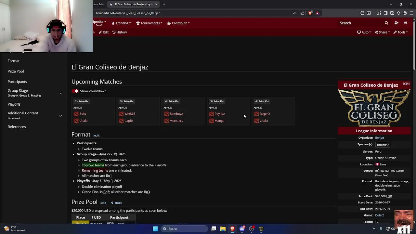Open the browser extensions puzzle icon
Screen dimensions: 416x234
point(362,13)
